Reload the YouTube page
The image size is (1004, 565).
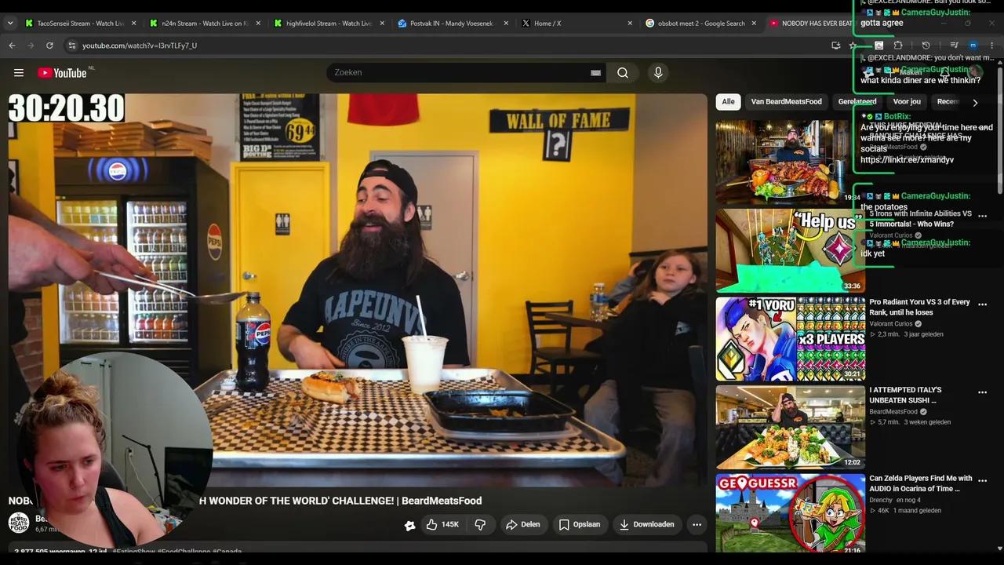49,46
